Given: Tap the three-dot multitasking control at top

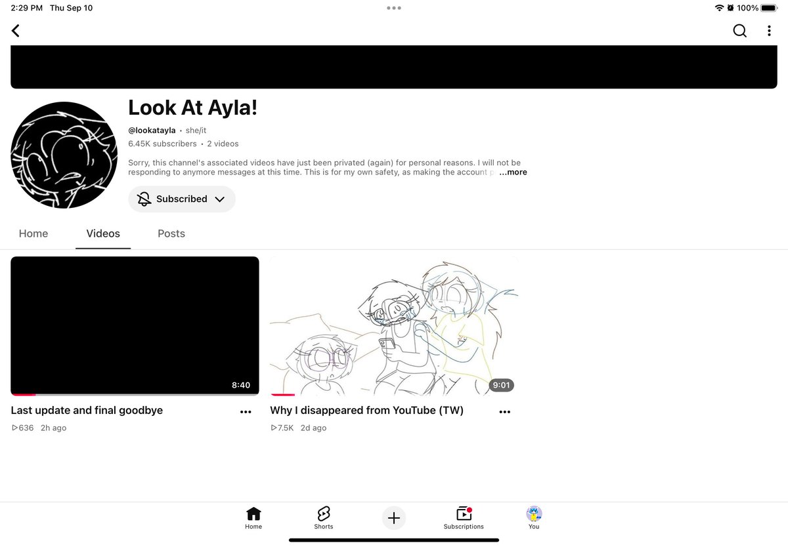Looking at the screenshot, I should tap(394, 8).
